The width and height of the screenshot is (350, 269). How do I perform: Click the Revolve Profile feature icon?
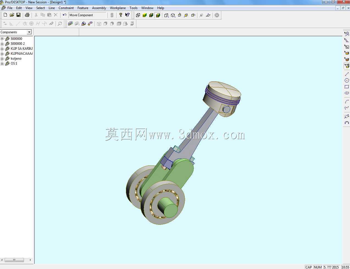coord(84,24)
